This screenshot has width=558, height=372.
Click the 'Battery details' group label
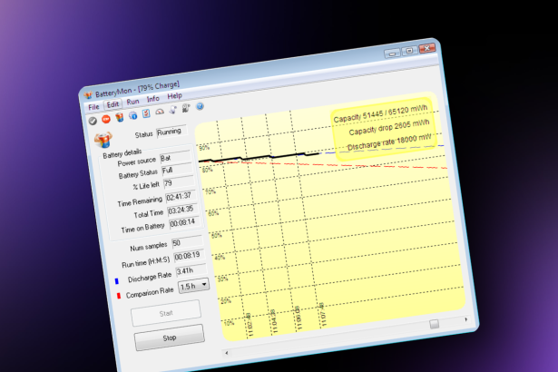coord(122,153)
